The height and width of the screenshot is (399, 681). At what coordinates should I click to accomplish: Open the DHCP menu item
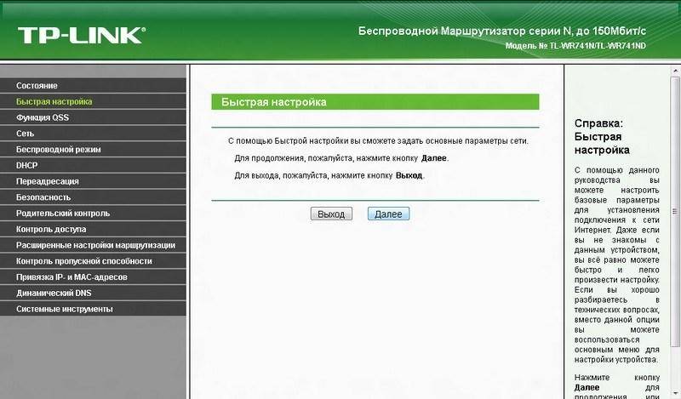pyautogui.click(x=27, y=165)
